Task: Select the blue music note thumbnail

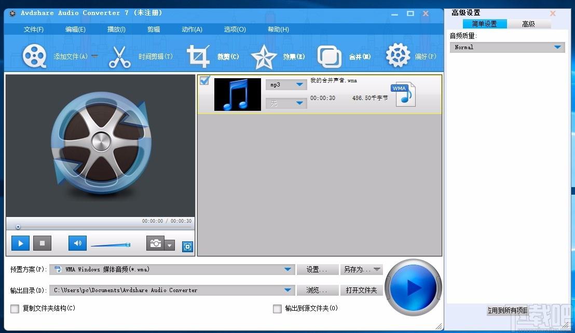Action: pyautogui.click(x=238, y=94)
